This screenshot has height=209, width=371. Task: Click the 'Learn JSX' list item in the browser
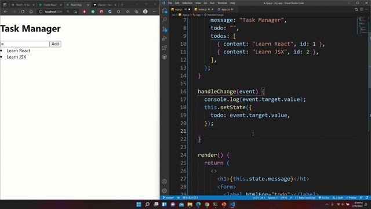click(16, 57)
